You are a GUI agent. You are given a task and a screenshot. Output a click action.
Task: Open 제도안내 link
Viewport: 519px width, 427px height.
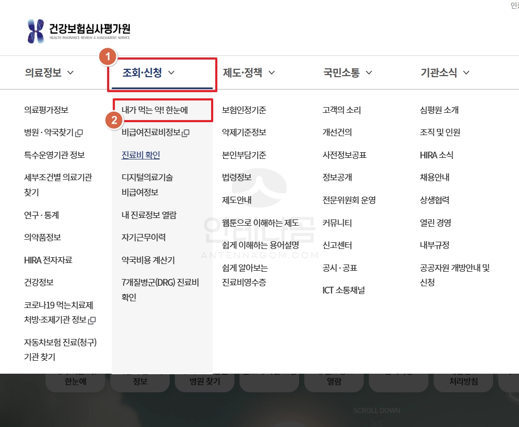(x=236, y=200)
